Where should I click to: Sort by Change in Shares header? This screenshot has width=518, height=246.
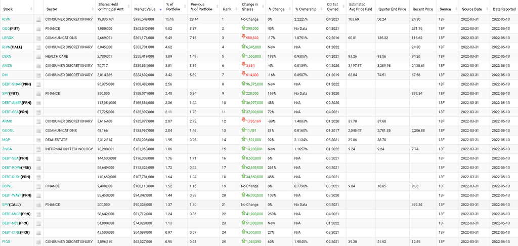pyautogui.click(x=251, y=7)
